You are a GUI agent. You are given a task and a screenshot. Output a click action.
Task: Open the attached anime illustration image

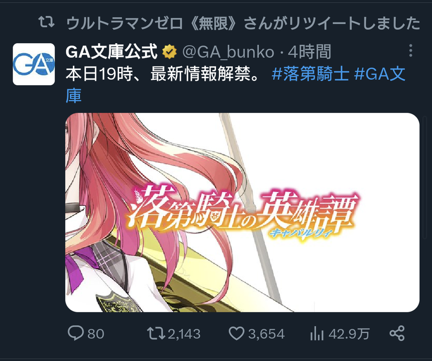(x=243, y=213)
